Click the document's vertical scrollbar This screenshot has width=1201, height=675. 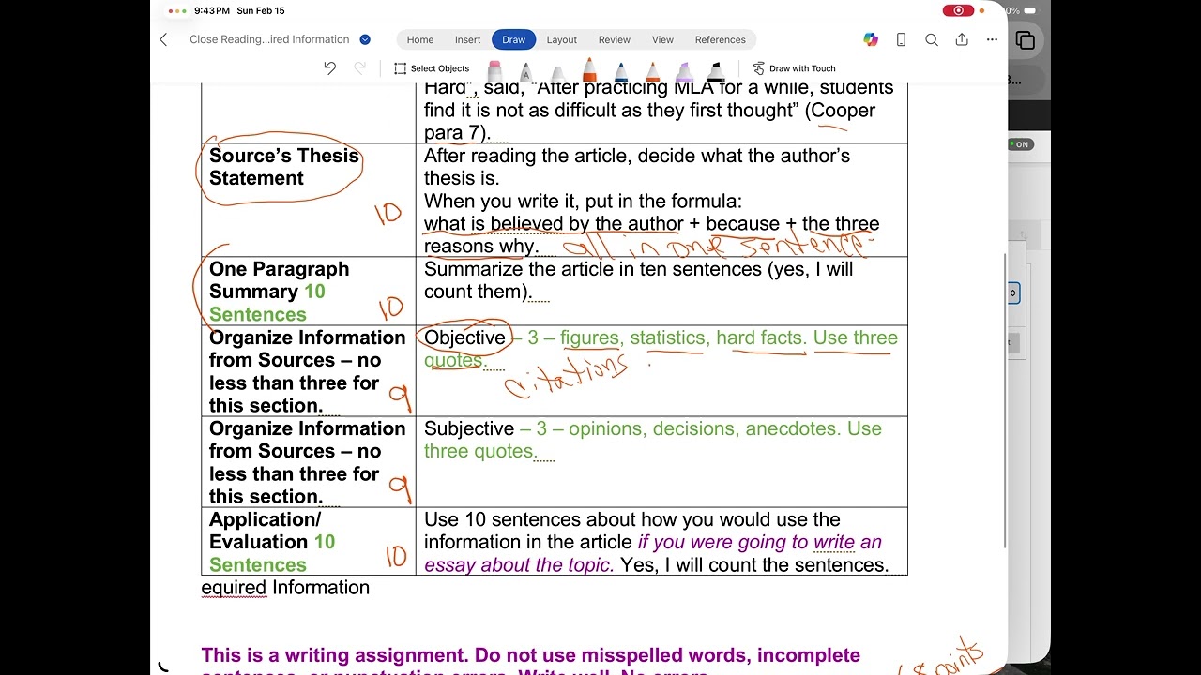[x=1005, y=400]
